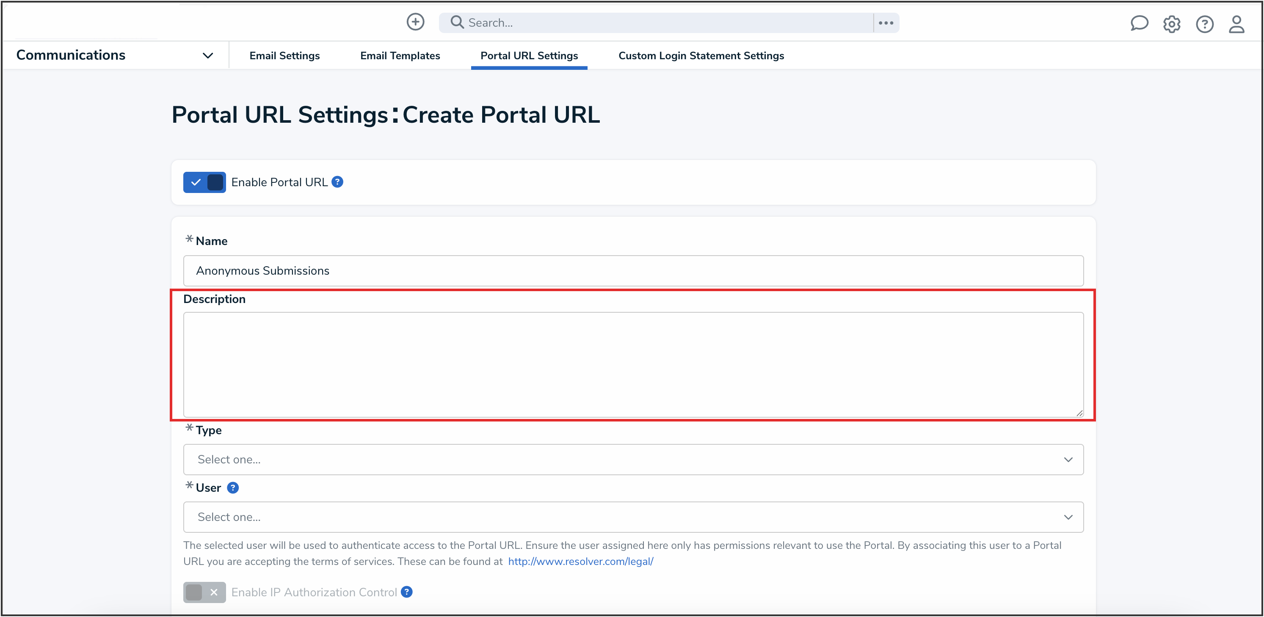Open the help question mark in header
Image resolution: width=1264 pixels, height=617 pixels.
(1204, 24)
